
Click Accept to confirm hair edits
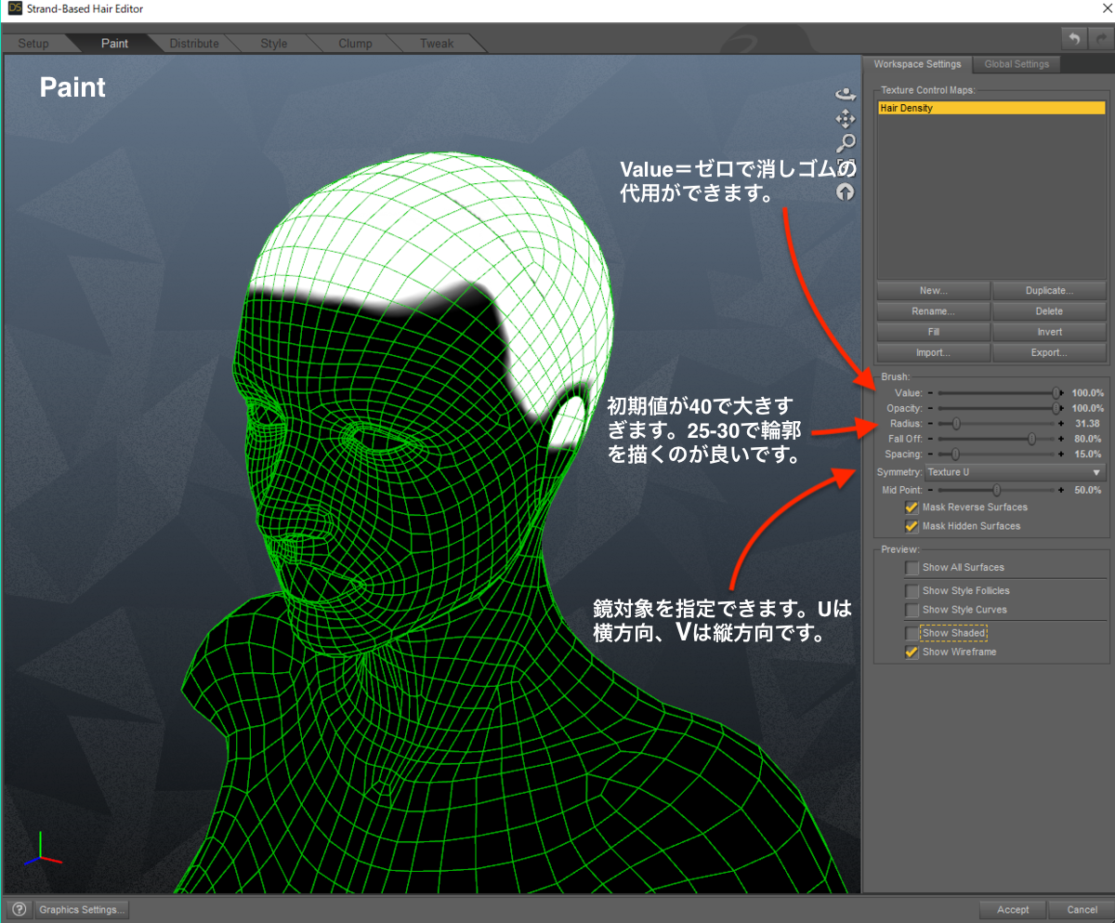click(x=1012, y=910)
